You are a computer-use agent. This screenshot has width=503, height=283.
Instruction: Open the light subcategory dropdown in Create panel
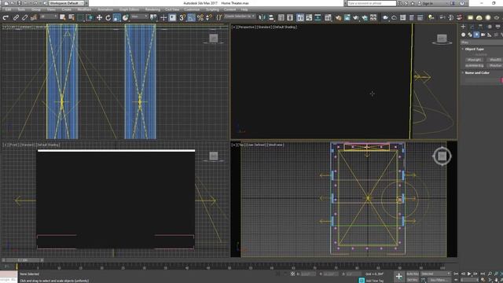tap(481, 42)
